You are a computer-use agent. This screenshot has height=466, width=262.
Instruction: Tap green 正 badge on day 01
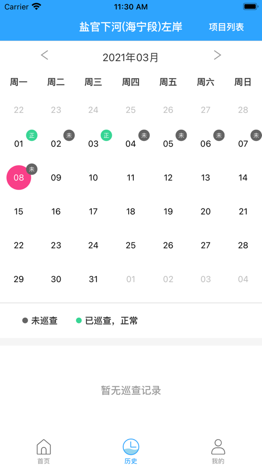(x=32, y=136)
